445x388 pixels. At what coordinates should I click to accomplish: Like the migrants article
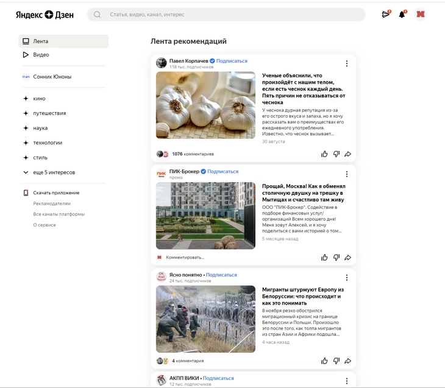pos(324,361)
